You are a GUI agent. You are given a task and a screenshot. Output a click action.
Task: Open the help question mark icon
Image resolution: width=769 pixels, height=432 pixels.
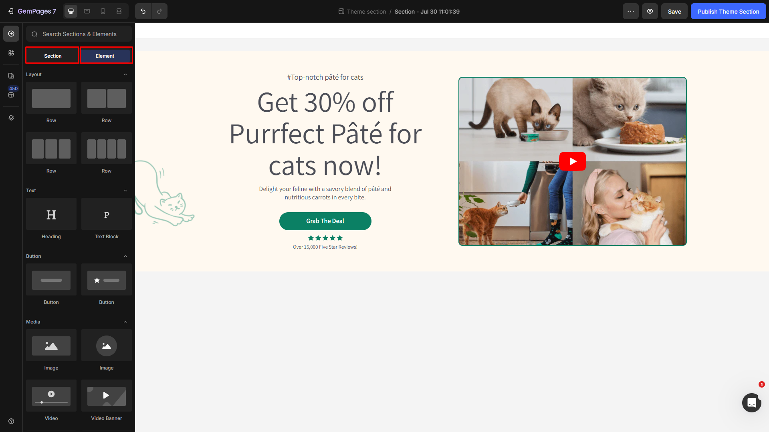coord(11,421)
